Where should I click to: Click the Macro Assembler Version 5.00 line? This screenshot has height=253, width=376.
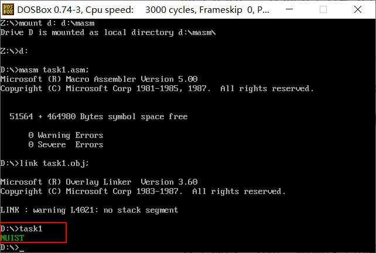[99, 79]
